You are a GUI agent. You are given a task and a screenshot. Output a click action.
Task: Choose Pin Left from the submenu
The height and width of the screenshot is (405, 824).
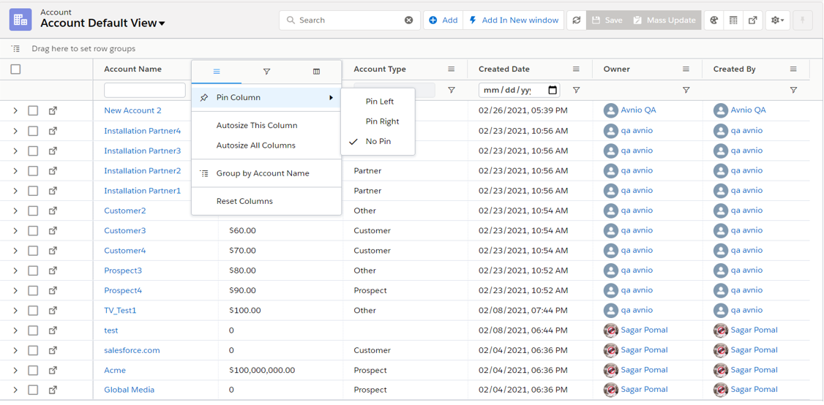(x=379, y=102)
